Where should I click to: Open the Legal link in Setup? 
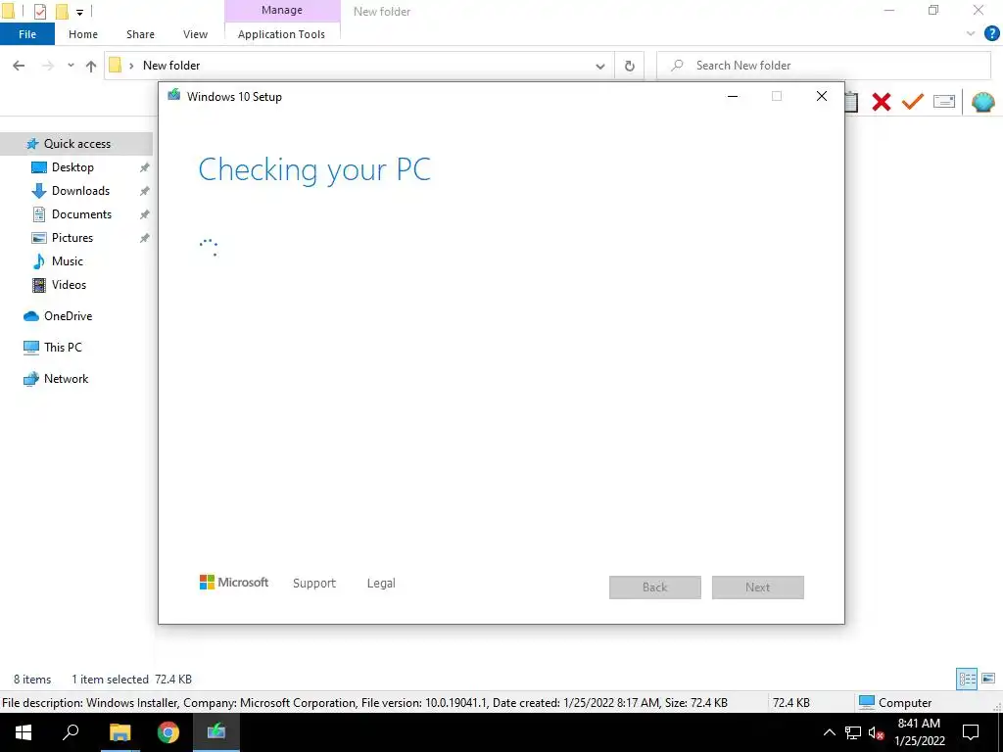tap(381, 584)
